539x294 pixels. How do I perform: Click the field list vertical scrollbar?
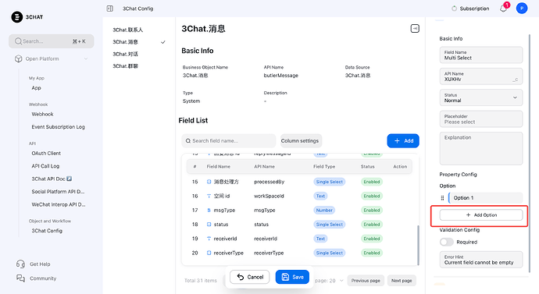418,245
